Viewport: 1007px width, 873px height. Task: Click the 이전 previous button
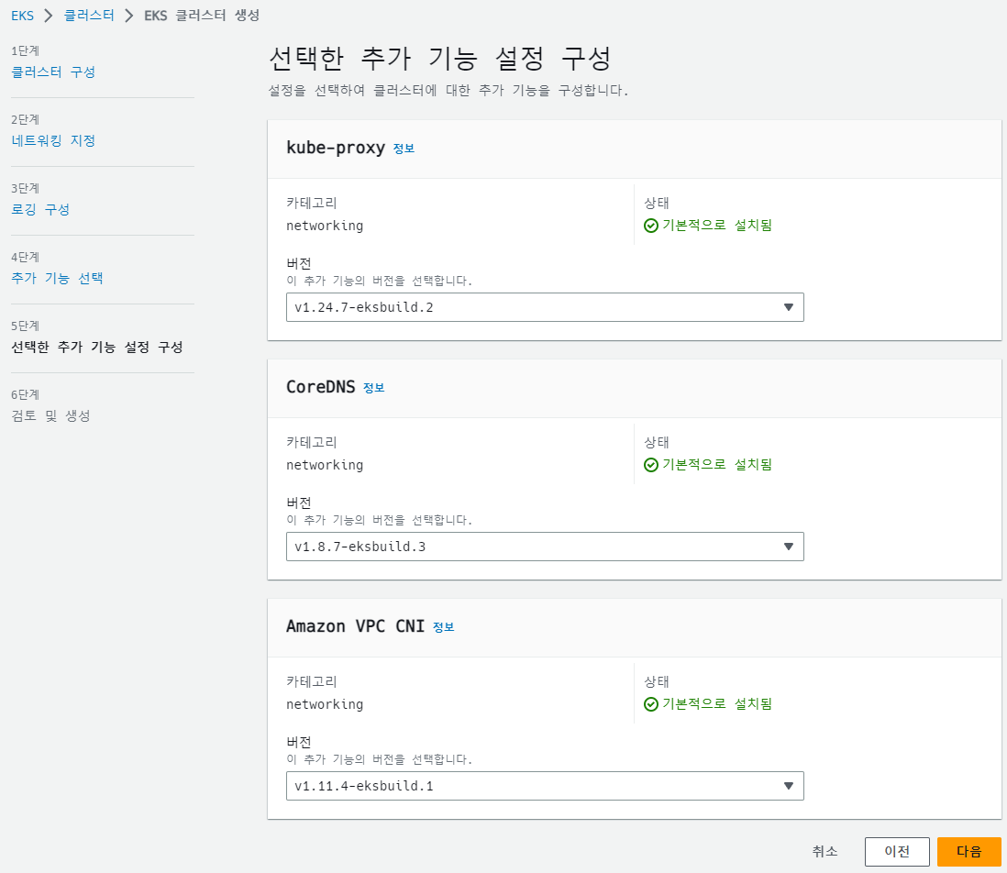pyautogui.click(x=897, y=852)
